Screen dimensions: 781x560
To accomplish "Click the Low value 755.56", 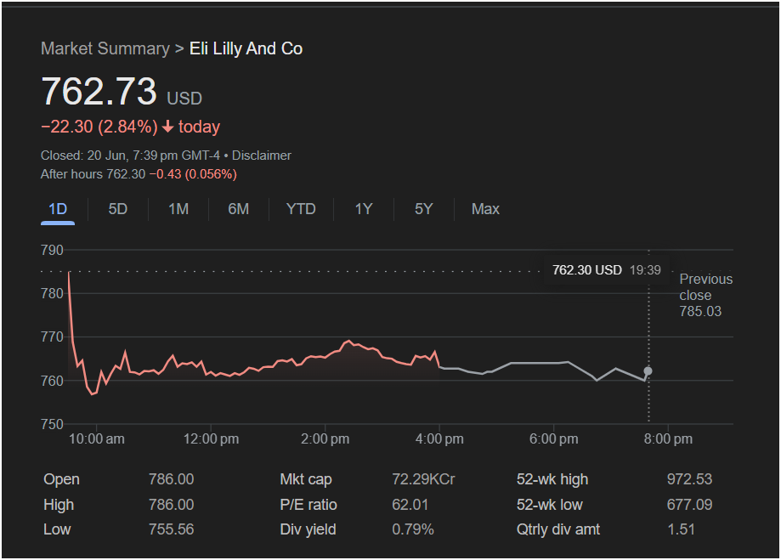I will 172,529.
